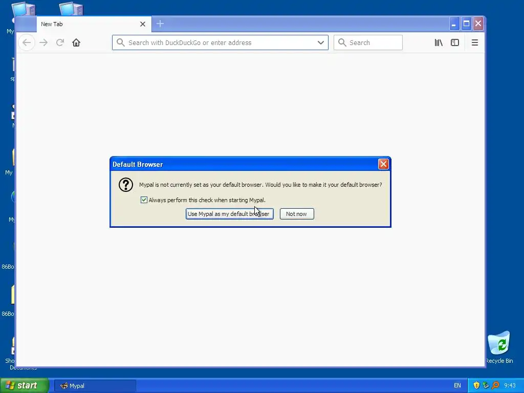The height and width of the screenshot is (393, 524).
Task: Click the taskbar clock showing 9:43
Action: point(510,385)
